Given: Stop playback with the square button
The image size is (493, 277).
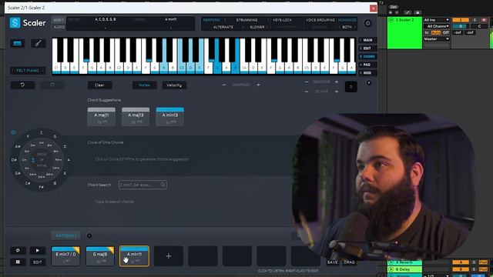Looking at the screenshot, I should tap(18, 262).
